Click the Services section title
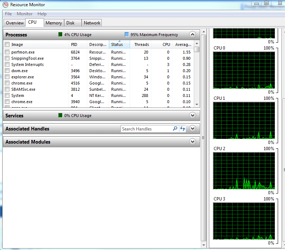 click(14, 116)
